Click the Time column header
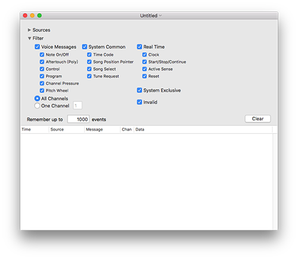Image resolution: width=298 pixels, height=259 pixels. (35, 129)
